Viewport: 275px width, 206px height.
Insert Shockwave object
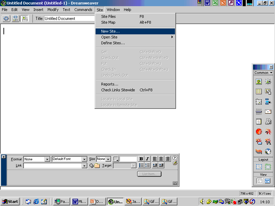coord(259,151)
